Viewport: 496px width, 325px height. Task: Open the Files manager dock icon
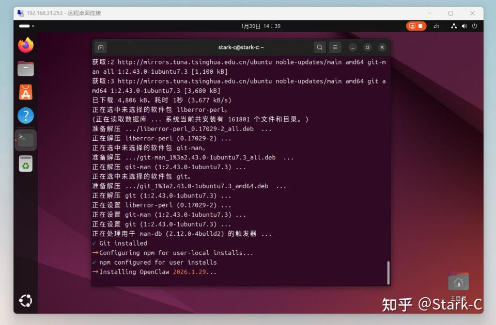(x=26, y=69)
